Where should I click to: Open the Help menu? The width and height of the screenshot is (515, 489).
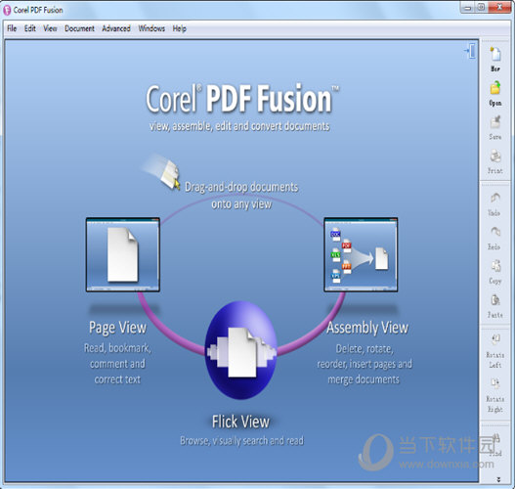[x=180, y=28]
